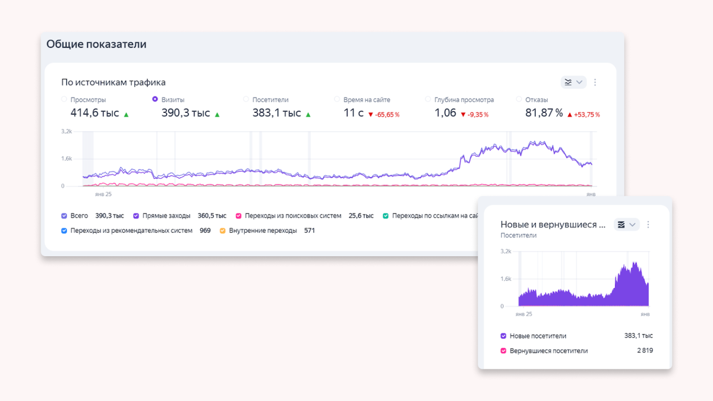Click red up arrow beside Отказы percentage
This screenshot has height=401, width=713.
pos(569,115)
